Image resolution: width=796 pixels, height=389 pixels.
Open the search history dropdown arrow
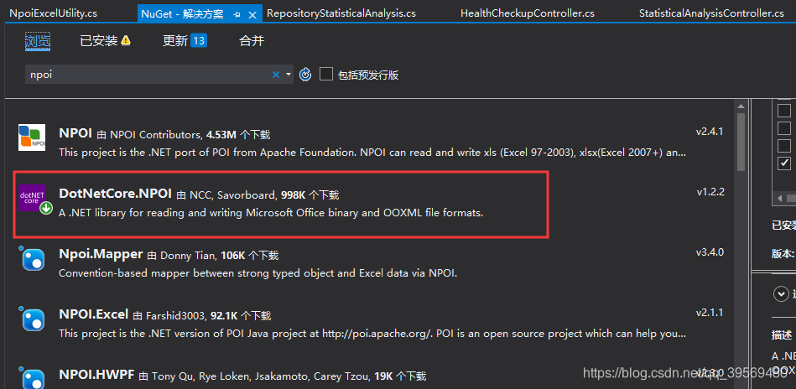(x=289, y=75)
